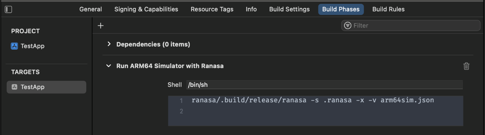Screen dimensions: 485x135
Task: Open the General tab
Action: point(90,9)
